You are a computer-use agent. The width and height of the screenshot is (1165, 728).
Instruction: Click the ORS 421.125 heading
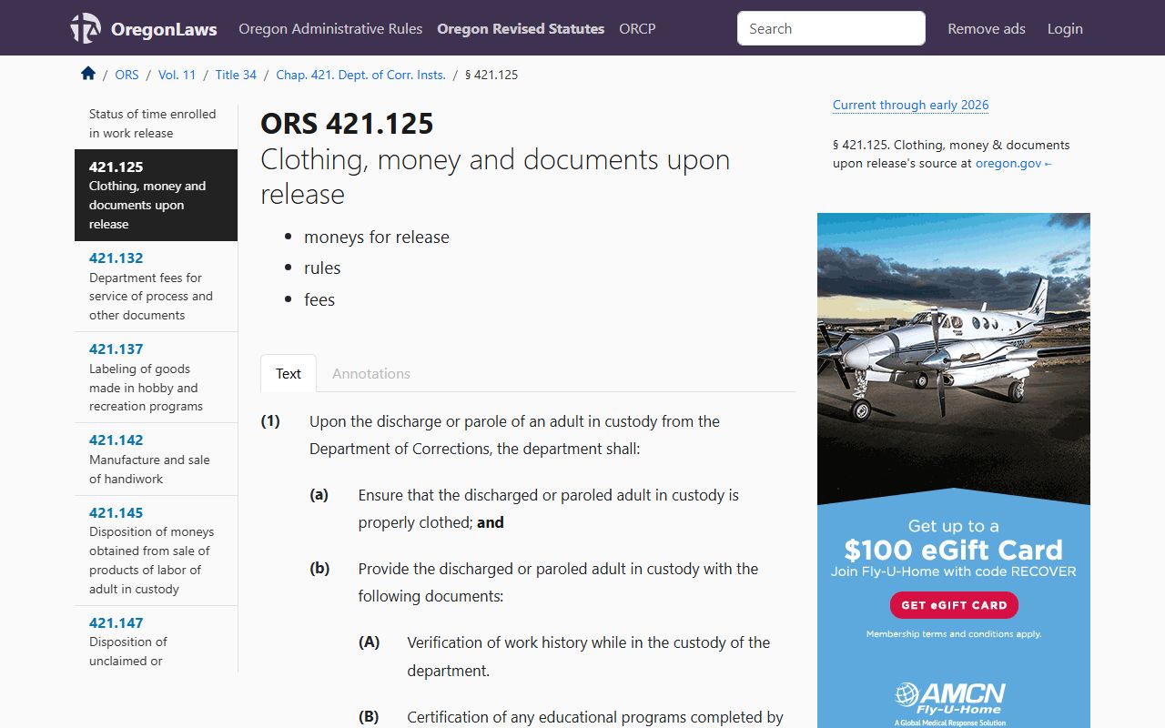(x=347, y=124)
